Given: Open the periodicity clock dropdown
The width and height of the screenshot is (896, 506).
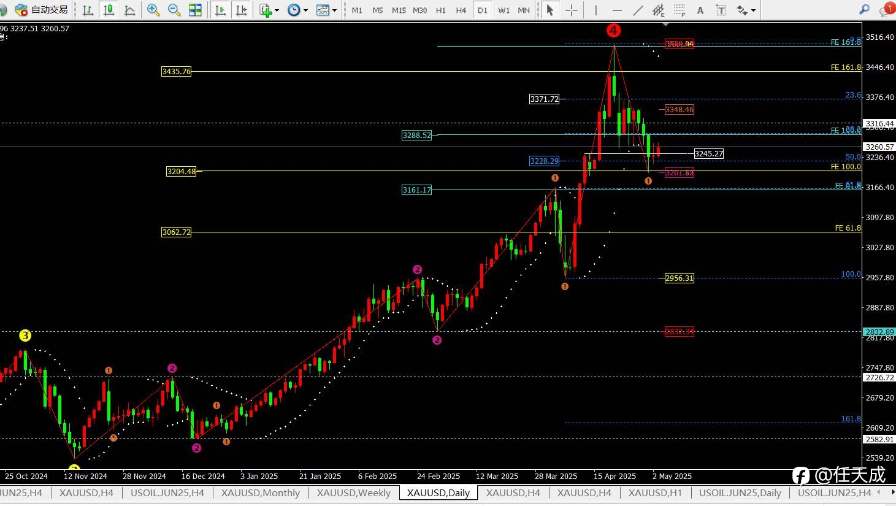Looking at the screenshot, I should 297,10.
